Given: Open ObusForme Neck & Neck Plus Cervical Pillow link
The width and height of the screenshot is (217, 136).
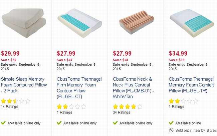Looking at the screenshot, I should click(x=134, y=88).
